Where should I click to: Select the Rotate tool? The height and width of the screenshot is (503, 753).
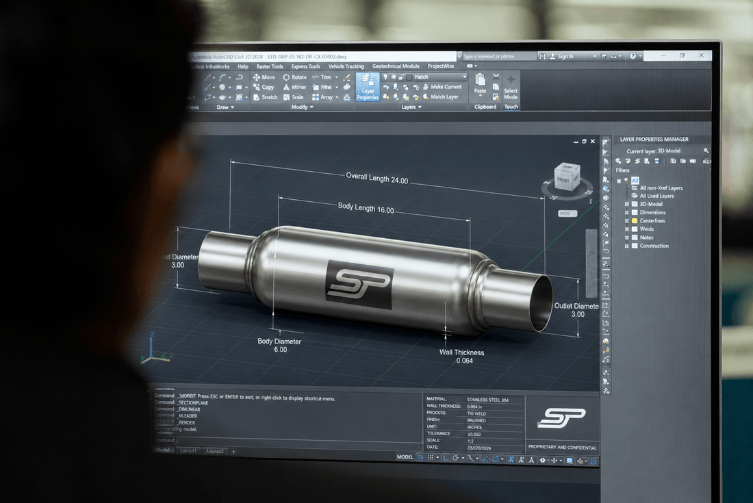294,77
